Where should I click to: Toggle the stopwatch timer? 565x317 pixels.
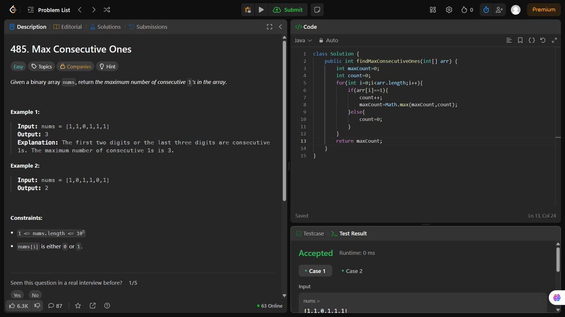coord(486,9)
